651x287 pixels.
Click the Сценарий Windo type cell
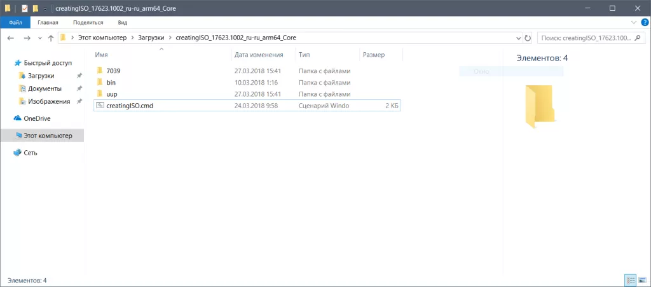pos(324,106)
